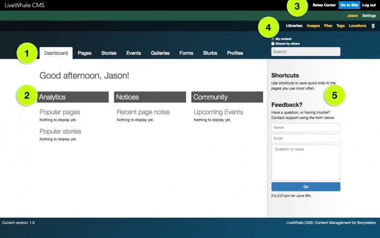
Task: Click the Question or Issue text area
Action: click(x=306, y=162)
